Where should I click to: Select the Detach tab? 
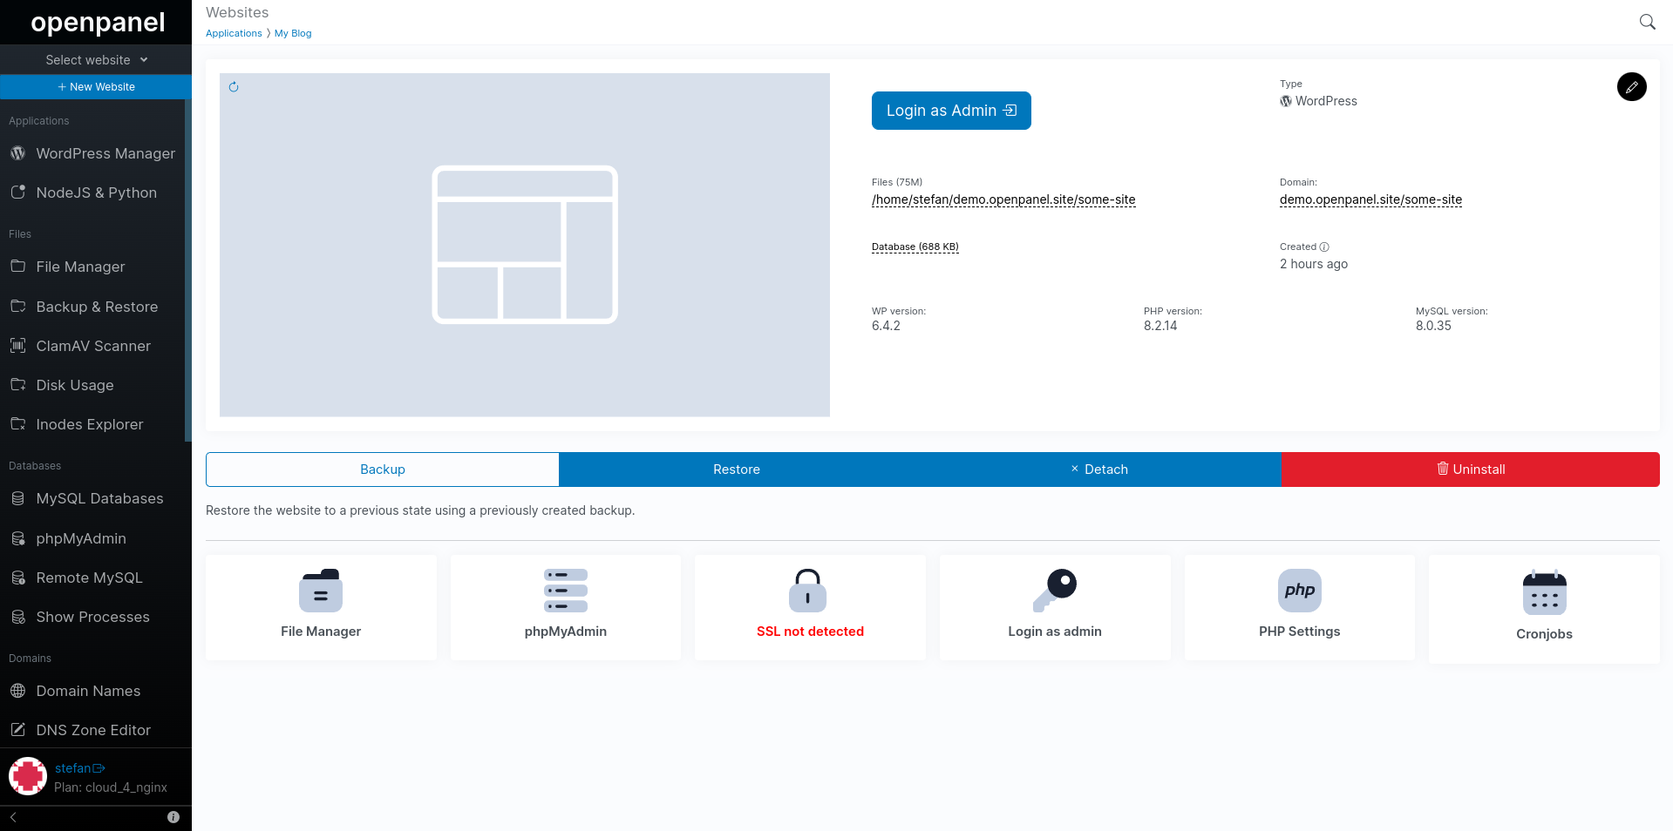(1098, 470)
